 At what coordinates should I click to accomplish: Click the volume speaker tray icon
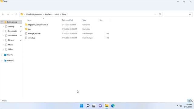click(x=181, y=106)
